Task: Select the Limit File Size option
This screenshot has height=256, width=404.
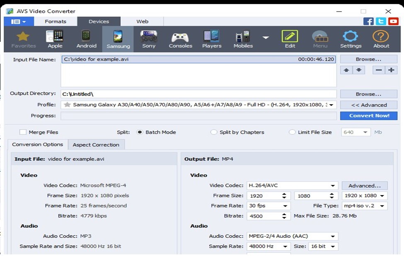Action: tap(292, 132)
